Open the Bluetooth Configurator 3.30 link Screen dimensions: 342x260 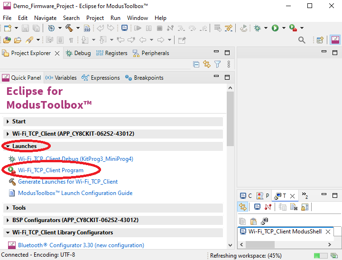81,245
